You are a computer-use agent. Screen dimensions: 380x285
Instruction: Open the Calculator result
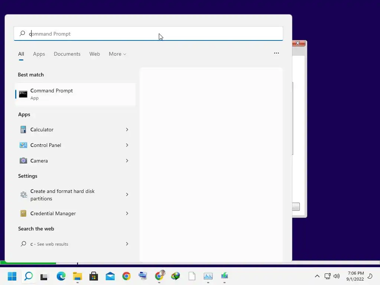click(x=75, y=130)
